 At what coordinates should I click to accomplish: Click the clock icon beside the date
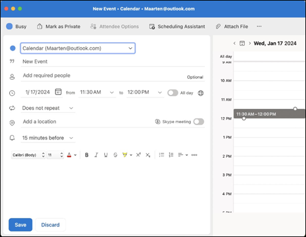(x=12, y=93)
